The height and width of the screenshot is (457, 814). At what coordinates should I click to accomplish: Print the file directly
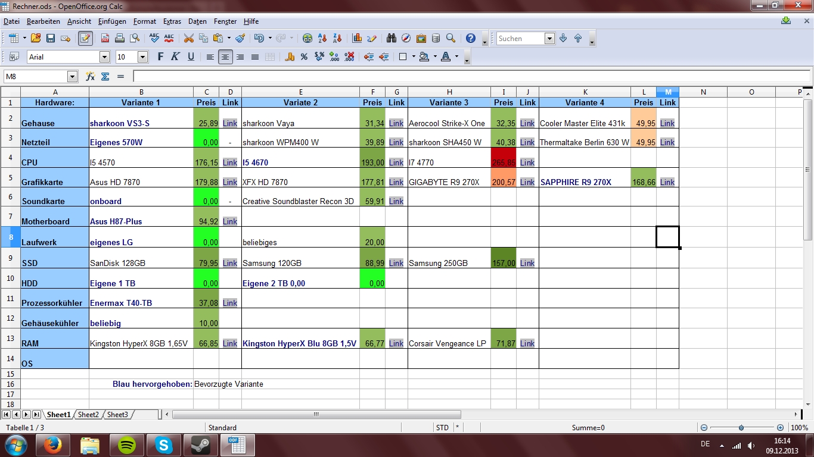click(x=120, y=38)
